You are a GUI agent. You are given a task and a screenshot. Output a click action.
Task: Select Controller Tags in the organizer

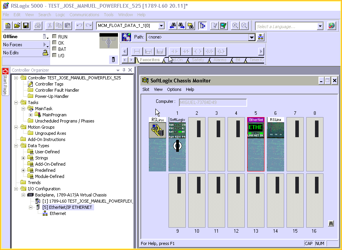click(x=49, y=84)
